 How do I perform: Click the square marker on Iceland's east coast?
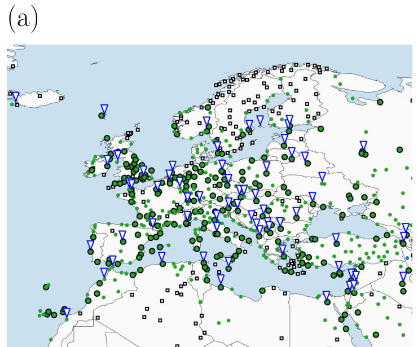coord(61,98)
